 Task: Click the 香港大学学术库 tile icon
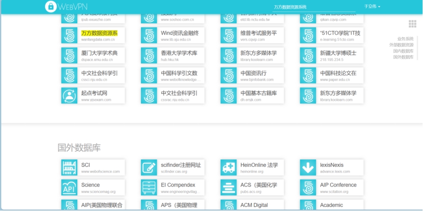tap(149, 55)
